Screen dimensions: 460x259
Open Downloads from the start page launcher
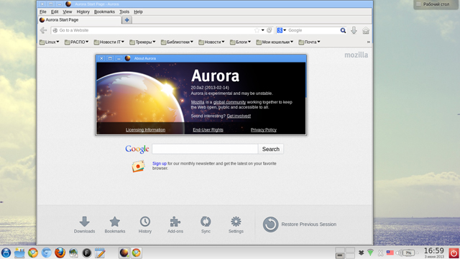(84, 225)
